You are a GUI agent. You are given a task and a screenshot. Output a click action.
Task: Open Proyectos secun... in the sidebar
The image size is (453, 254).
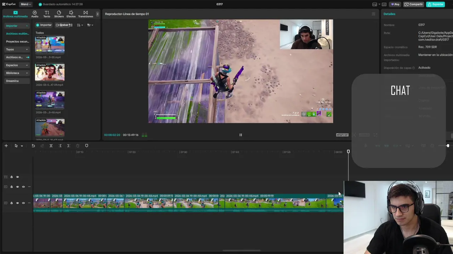(x=17, y=42)
